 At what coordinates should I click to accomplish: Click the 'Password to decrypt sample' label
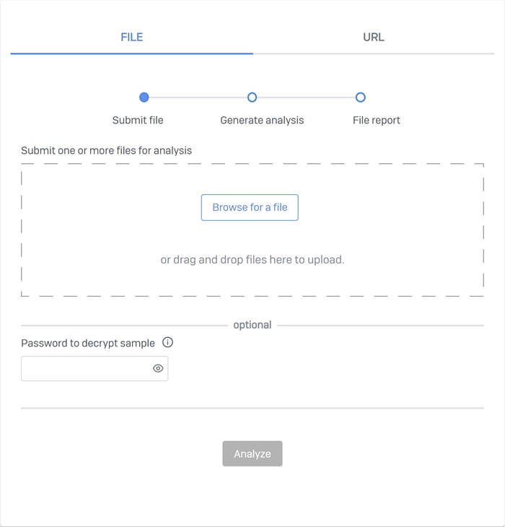pos(88,343)
